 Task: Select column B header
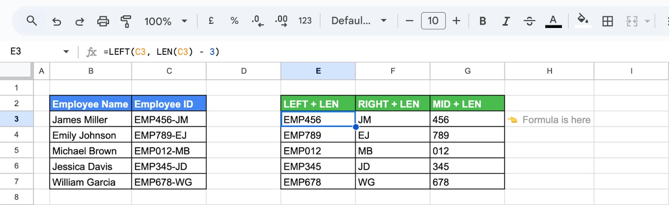point(91,71)
